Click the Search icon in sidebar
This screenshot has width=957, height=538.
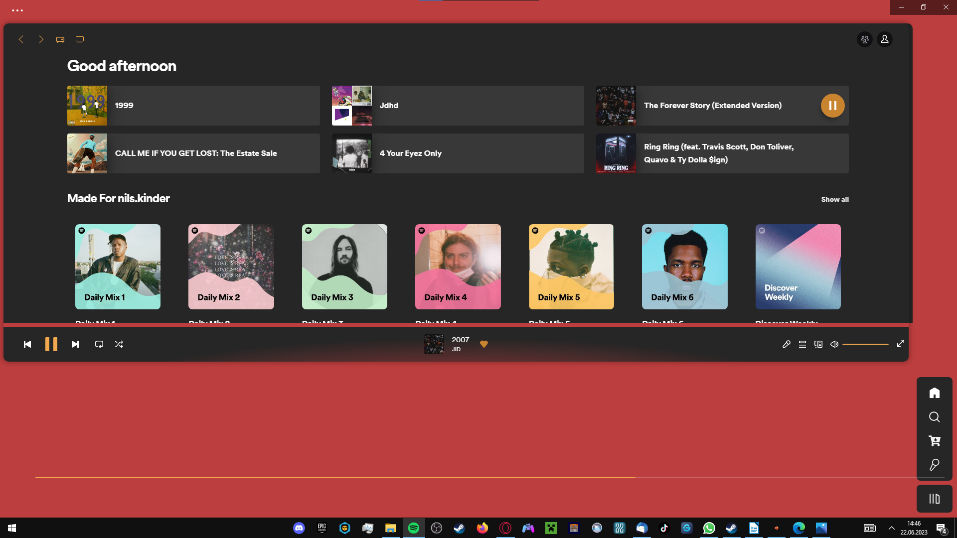coord(934,417)
